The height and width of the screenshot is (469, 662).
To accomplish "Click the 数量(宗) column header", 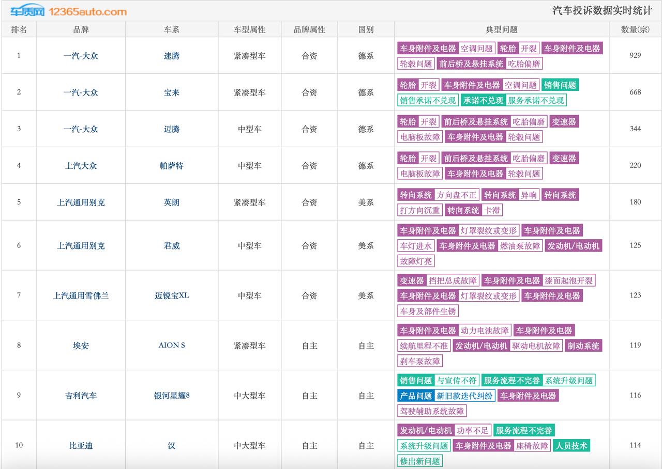I will [636, 30].
